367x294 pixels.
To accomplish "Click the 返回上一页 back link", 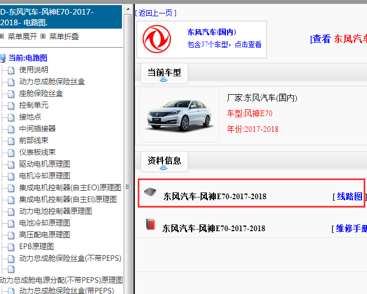I will tap(156, 13).
